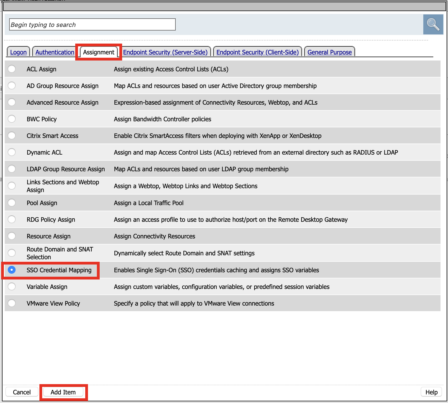Pick Links Sections and Webtop Assign radio
The image size is (448, 403).
(x=12, y=186)
